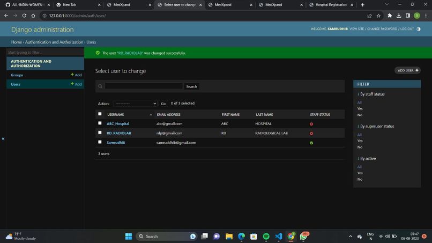
Task: Go back with the browser back arrow
Action: click(6, 16)
